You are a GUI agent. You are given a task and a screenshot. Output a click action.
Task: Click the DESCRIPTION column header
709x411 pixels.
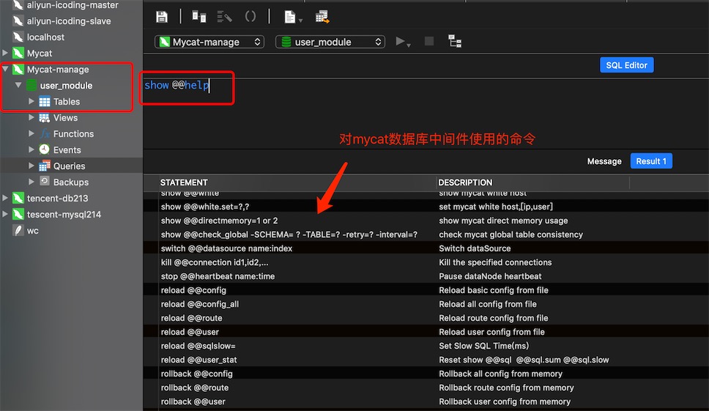[465, 182]
